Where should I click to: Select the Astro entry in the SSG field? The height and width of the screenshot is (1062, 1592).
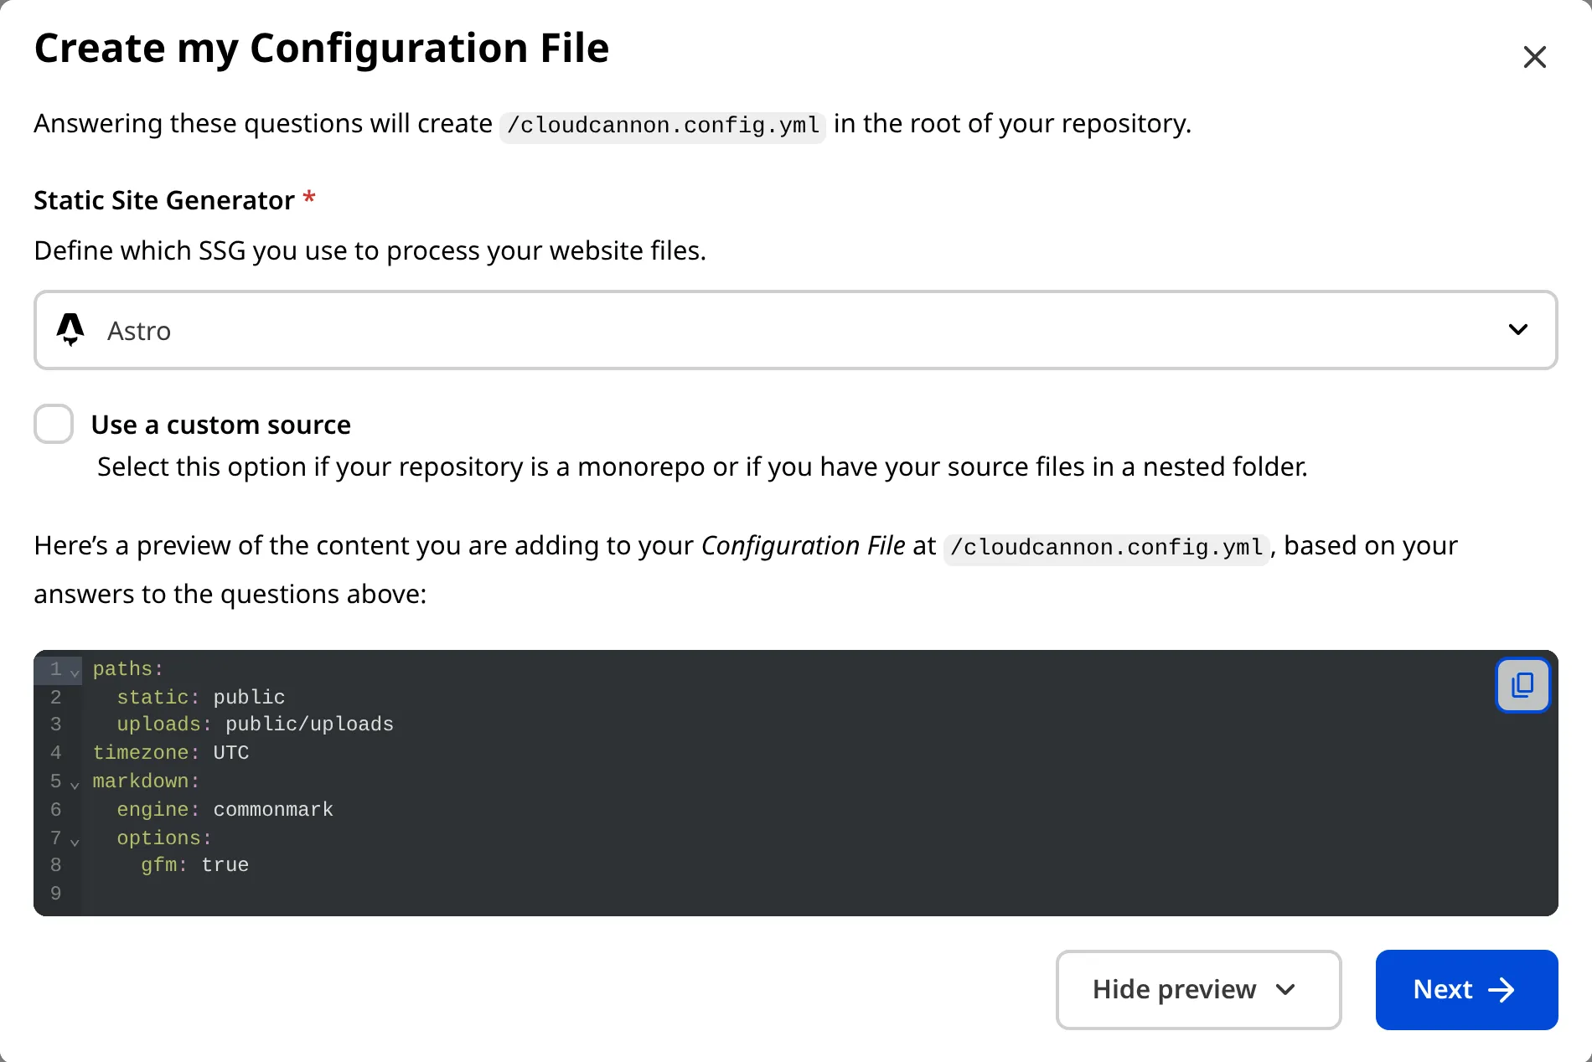[139, 330]
